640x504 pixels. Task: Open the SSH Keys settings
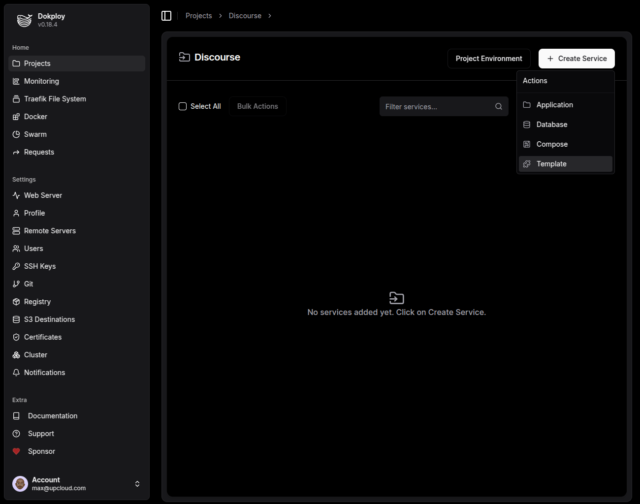tap(39, 266)
